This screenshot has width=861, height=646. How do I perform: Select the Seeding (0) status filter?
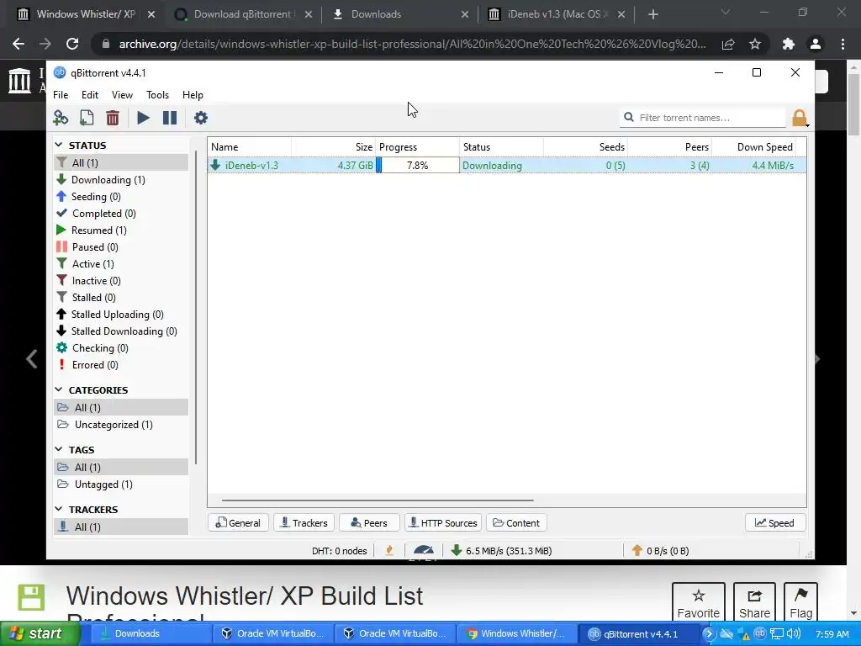point(96,197)
